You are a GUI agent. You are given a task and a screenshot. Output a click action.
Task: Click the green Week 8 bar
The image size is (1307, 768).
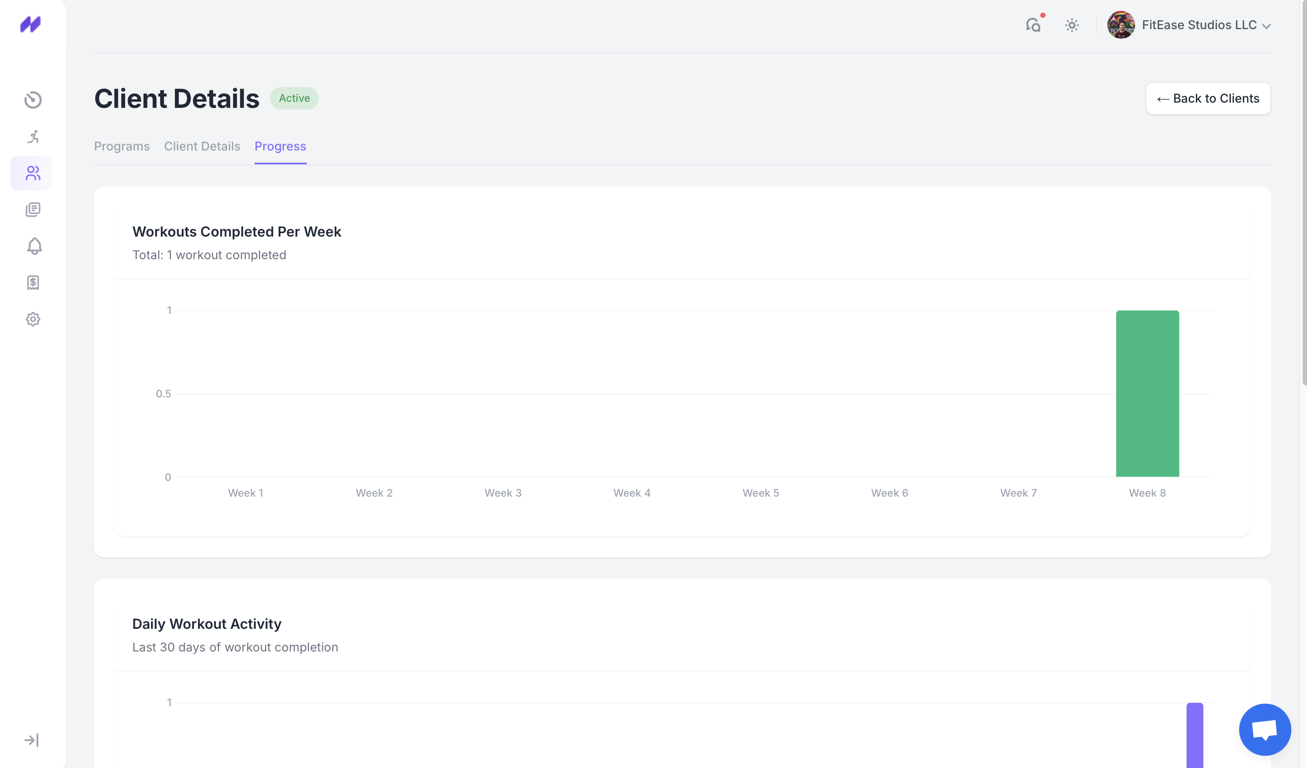click(x=1147, y=394)
